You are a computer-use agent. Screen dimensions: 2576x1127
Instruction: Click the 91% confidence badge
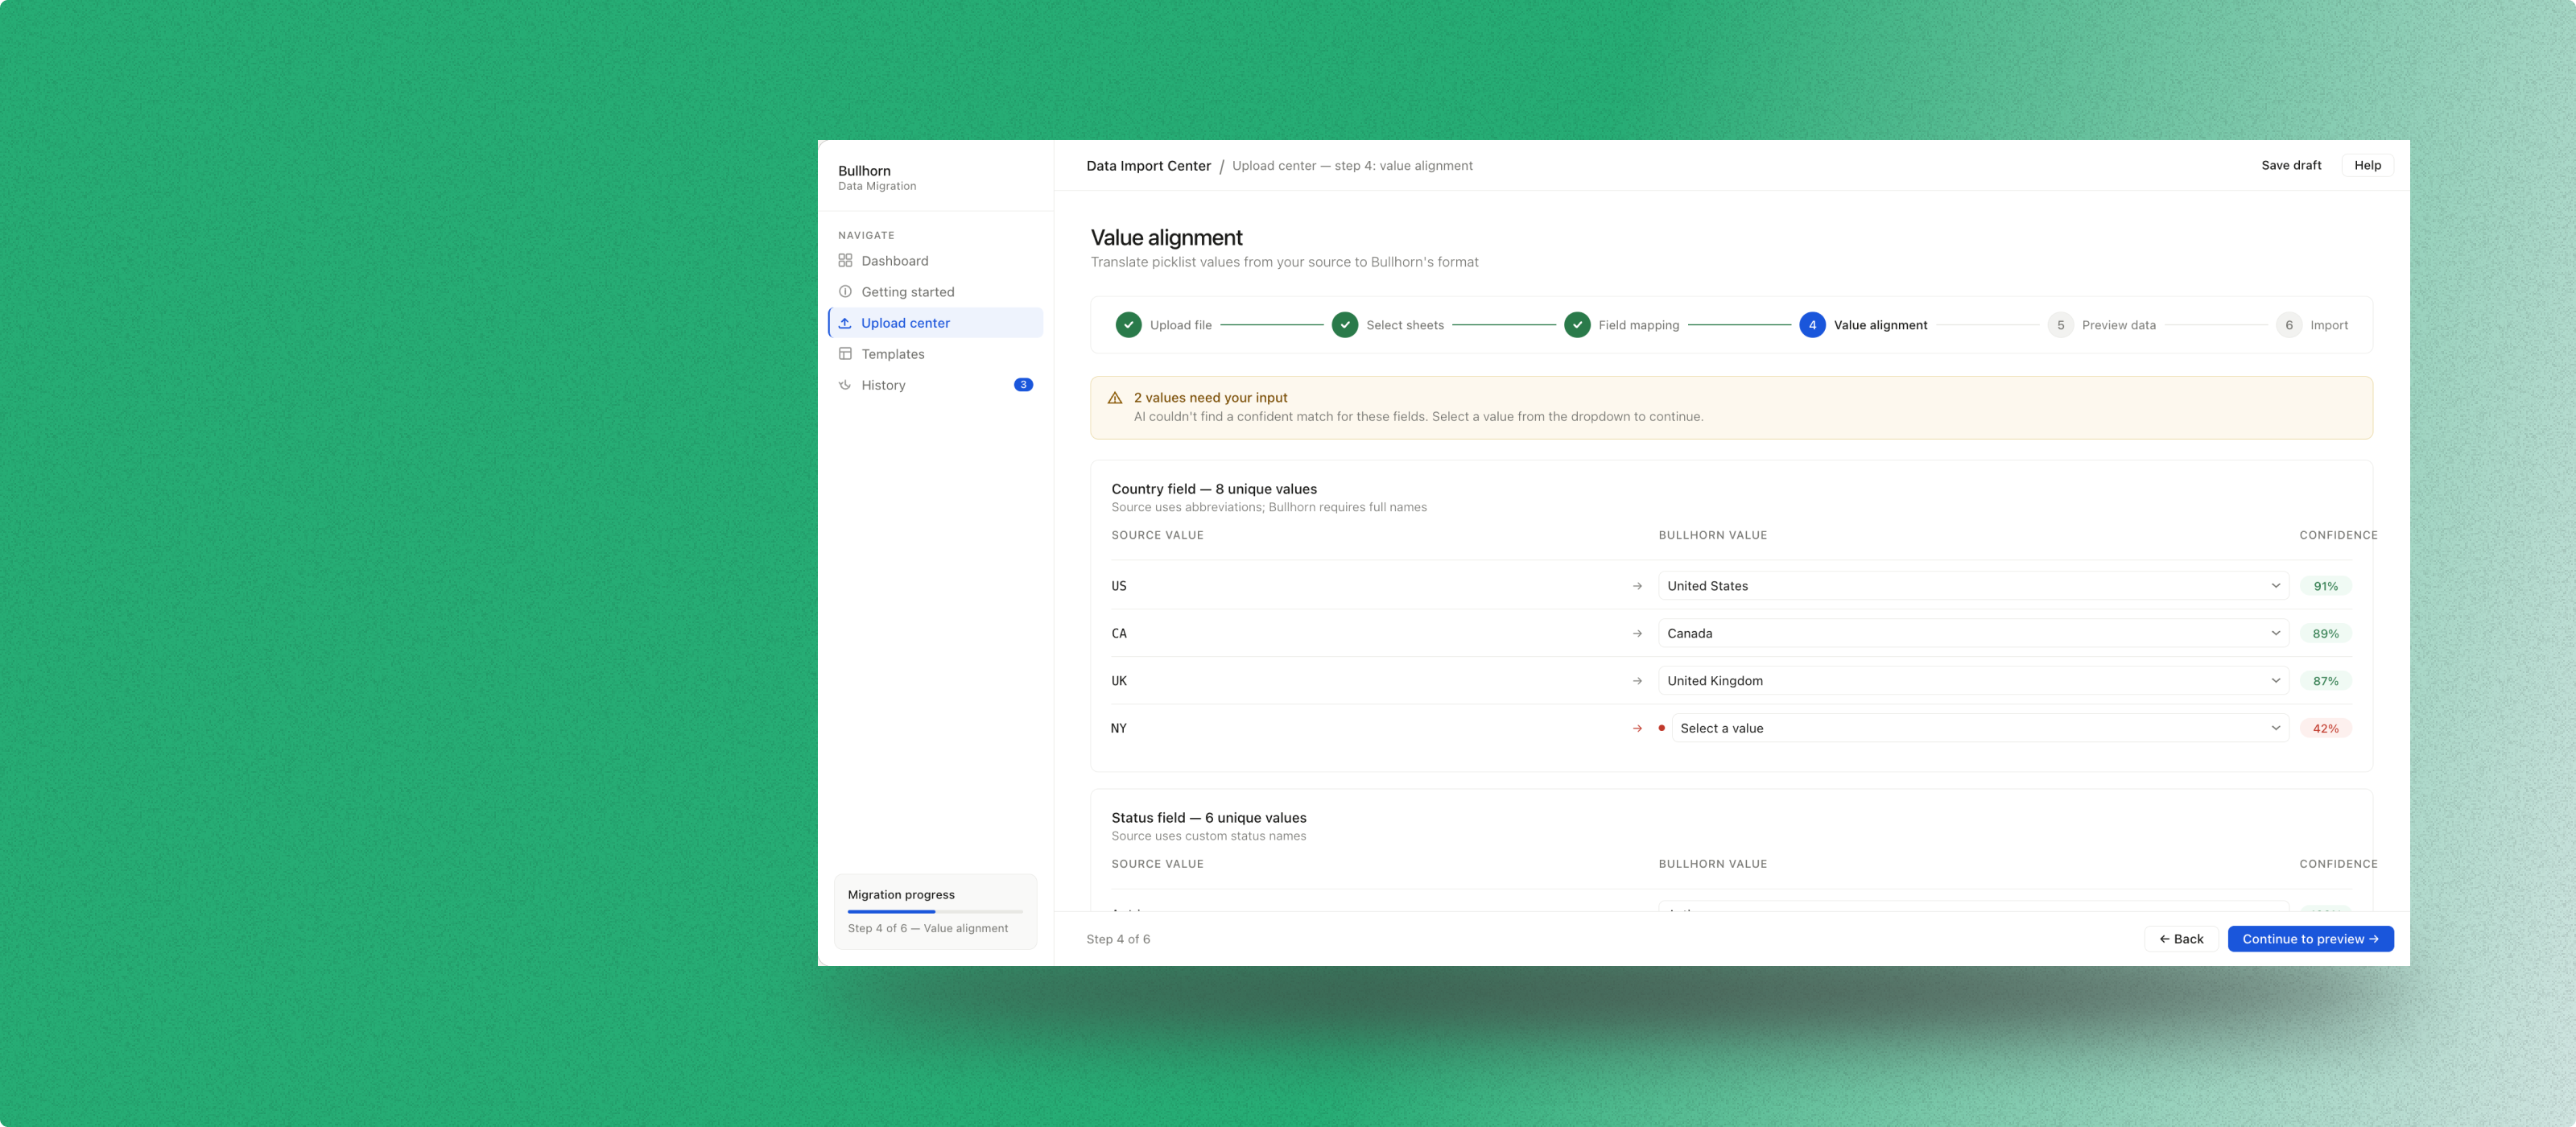(2325, 586)
